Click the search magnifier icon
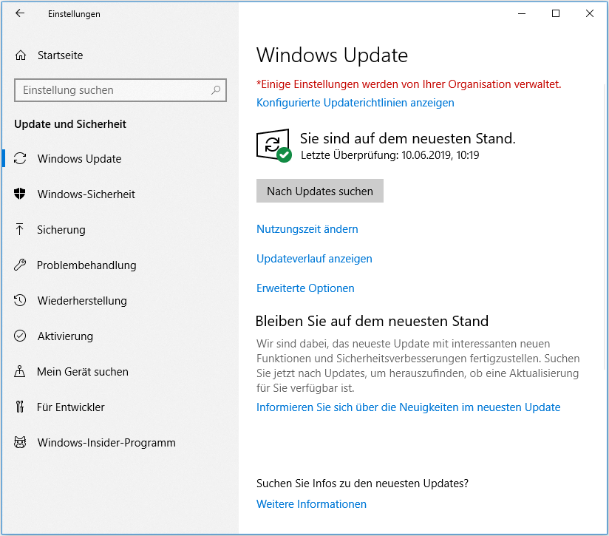Screen dimensions: 609x536 [216, 90]
